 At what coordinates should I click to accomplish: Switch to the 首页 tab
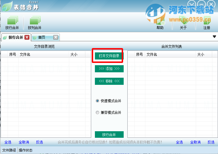(42, 37)
